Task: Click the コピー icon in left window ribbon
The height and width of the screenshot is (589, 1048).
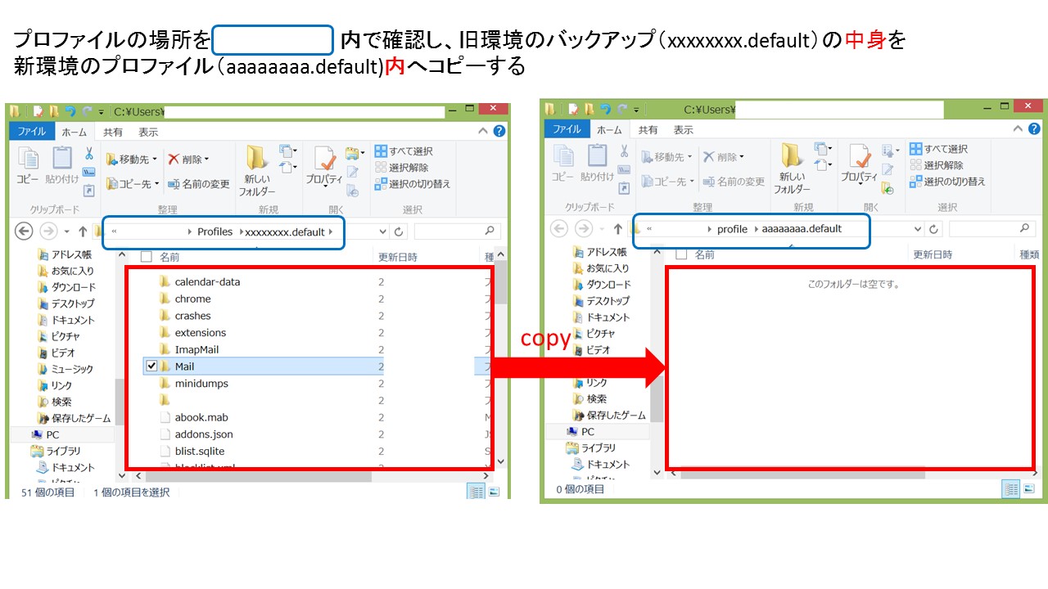Action: (x=29, y=164)
